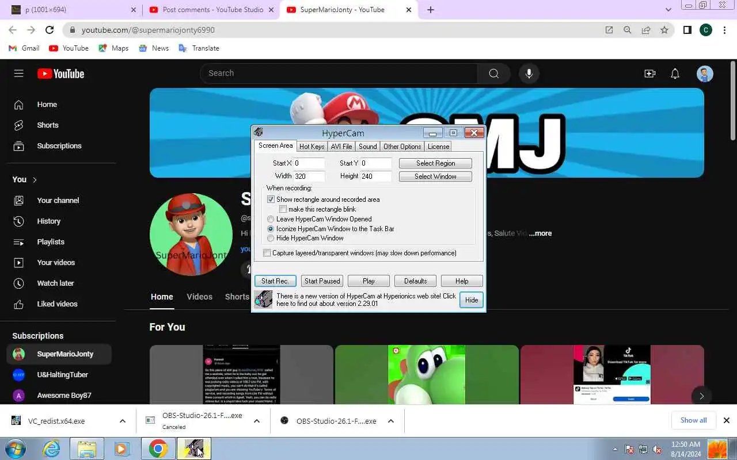Click Hide button on update notice

472,300
